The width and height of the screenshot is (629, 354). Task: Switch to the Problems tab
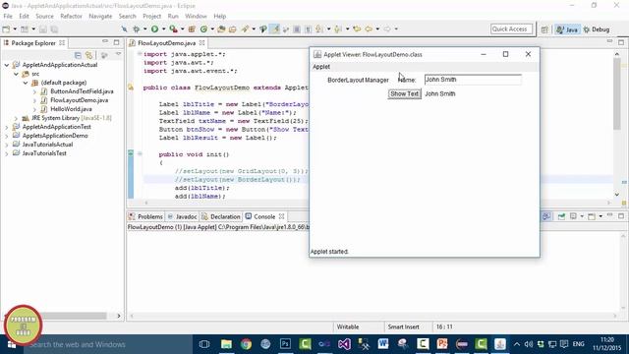pyautogui.click(x=145, y=216)
